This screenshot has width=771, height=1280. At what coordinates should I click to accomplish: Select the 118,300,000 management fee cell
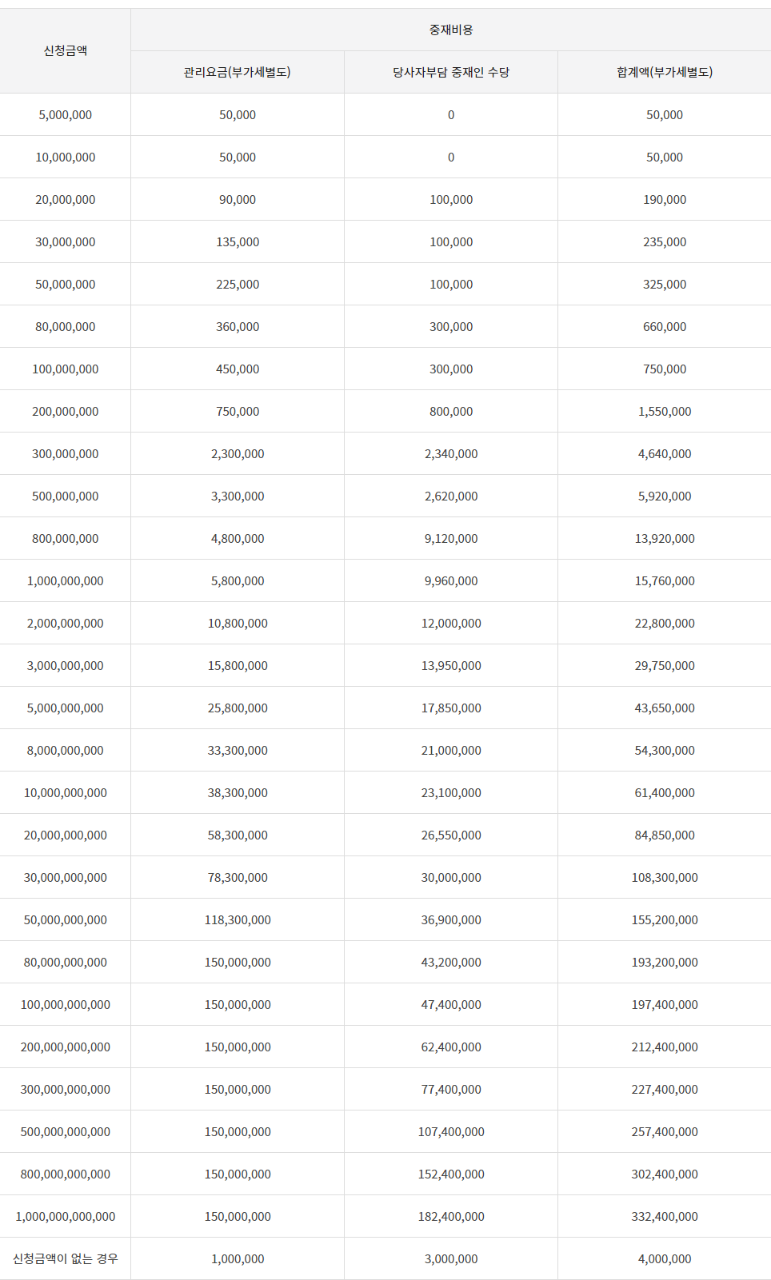238,919
